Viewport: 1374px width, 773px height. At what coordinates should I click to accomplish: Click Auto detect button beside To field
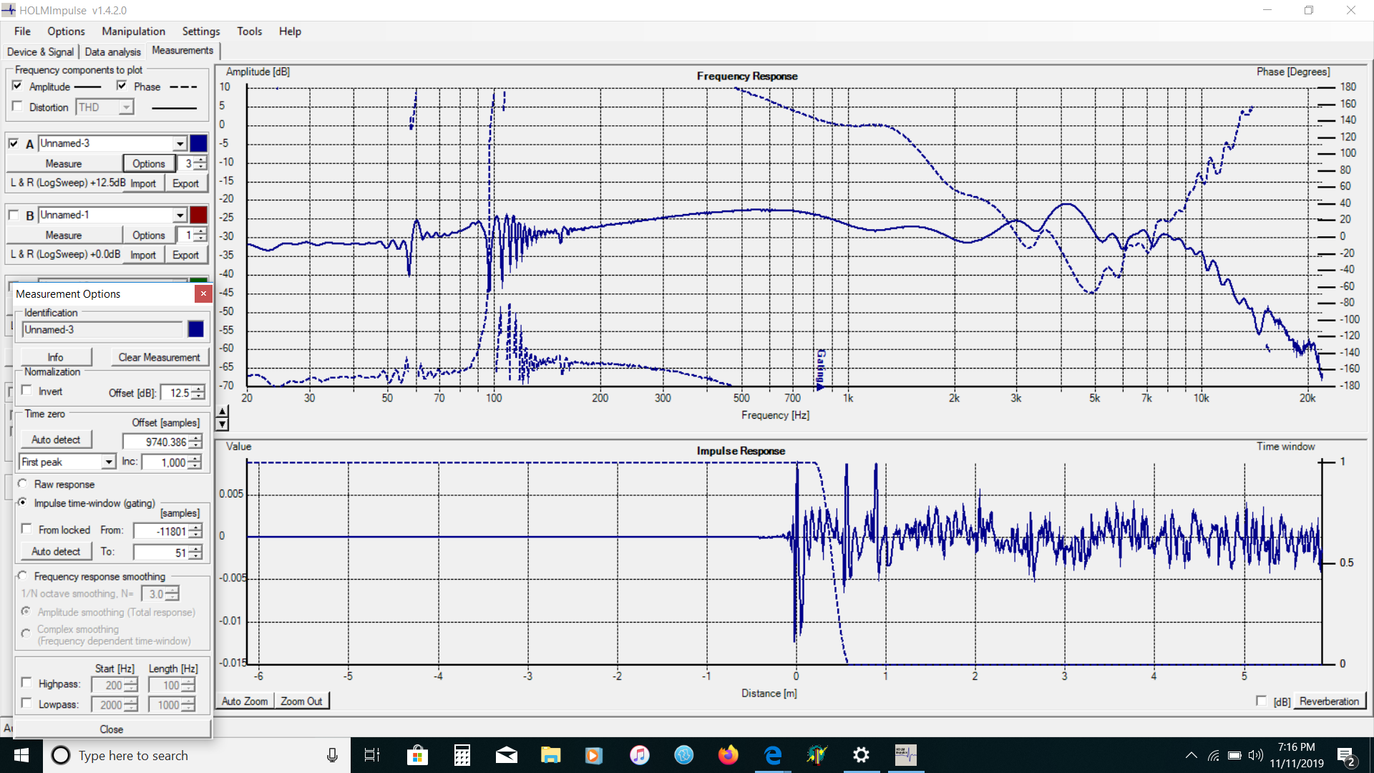56,552
